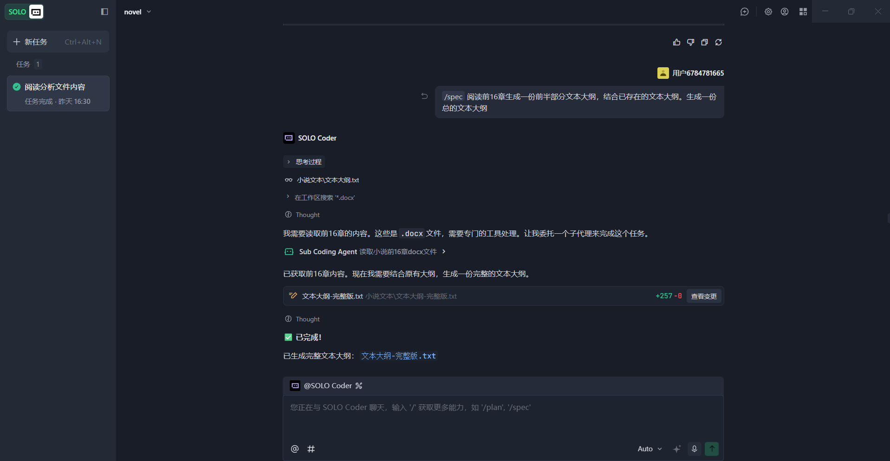Click the SOLO Coder name label in reply
The image size is (890, 461).
coord(317,138)
